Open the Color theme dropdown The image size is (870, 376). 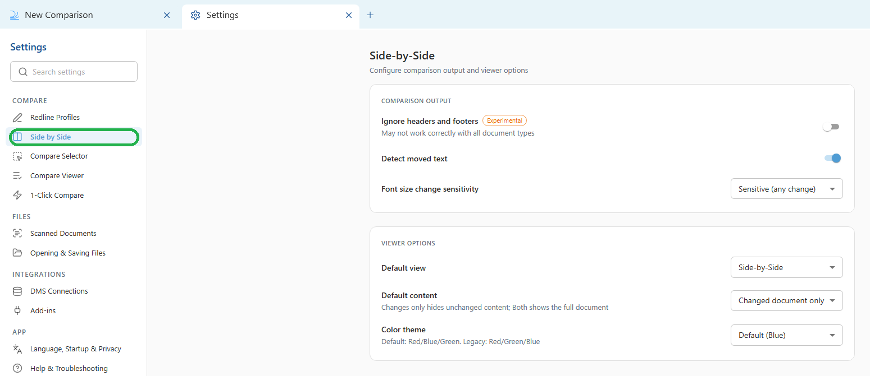(786, 335)
